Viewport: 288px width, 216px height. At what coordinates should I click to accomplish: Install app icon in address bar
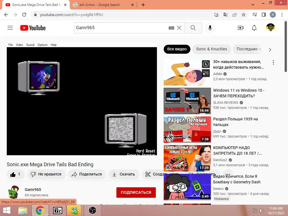coord(216,15)
